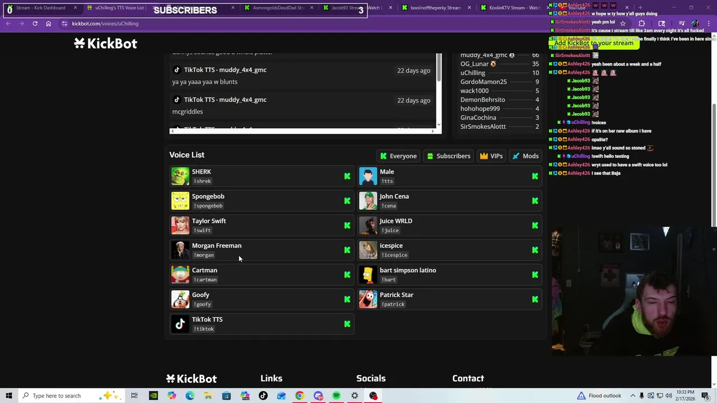The height and width of the screenshot is (403, 717).
Task: Click the Kick icon on icespice row
Action: [x=535, y=250]
